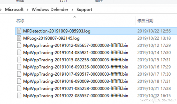Expand the chevron between Windows Defender and Support
The width and height of the screenshot is (177, 104).
[x=73, y=10]
